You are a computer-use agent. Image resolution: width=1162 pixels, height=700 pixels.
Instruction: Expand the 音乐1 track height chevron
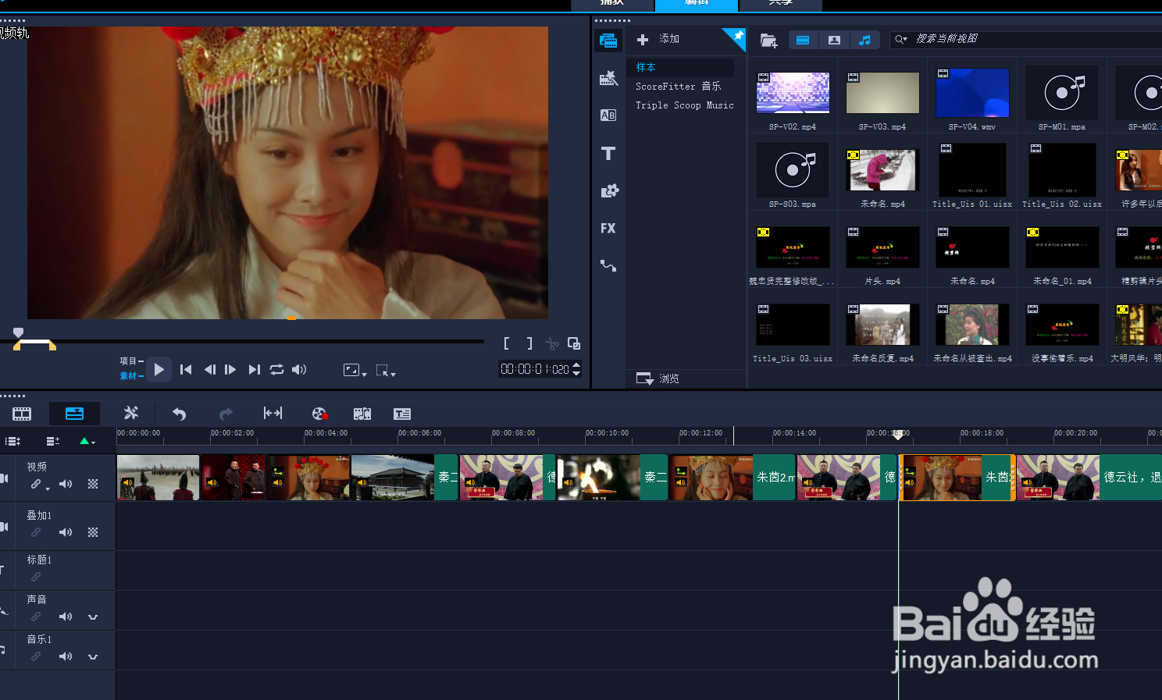93,656
